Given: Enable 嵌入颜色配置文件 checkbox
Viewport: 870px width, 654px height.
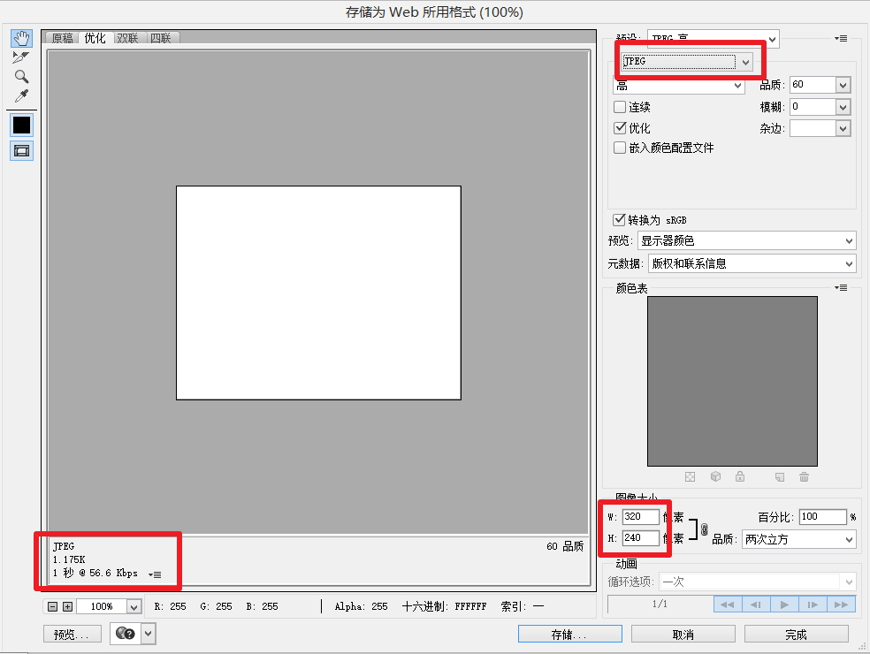Looking at the screenshot, I should 620,148.
